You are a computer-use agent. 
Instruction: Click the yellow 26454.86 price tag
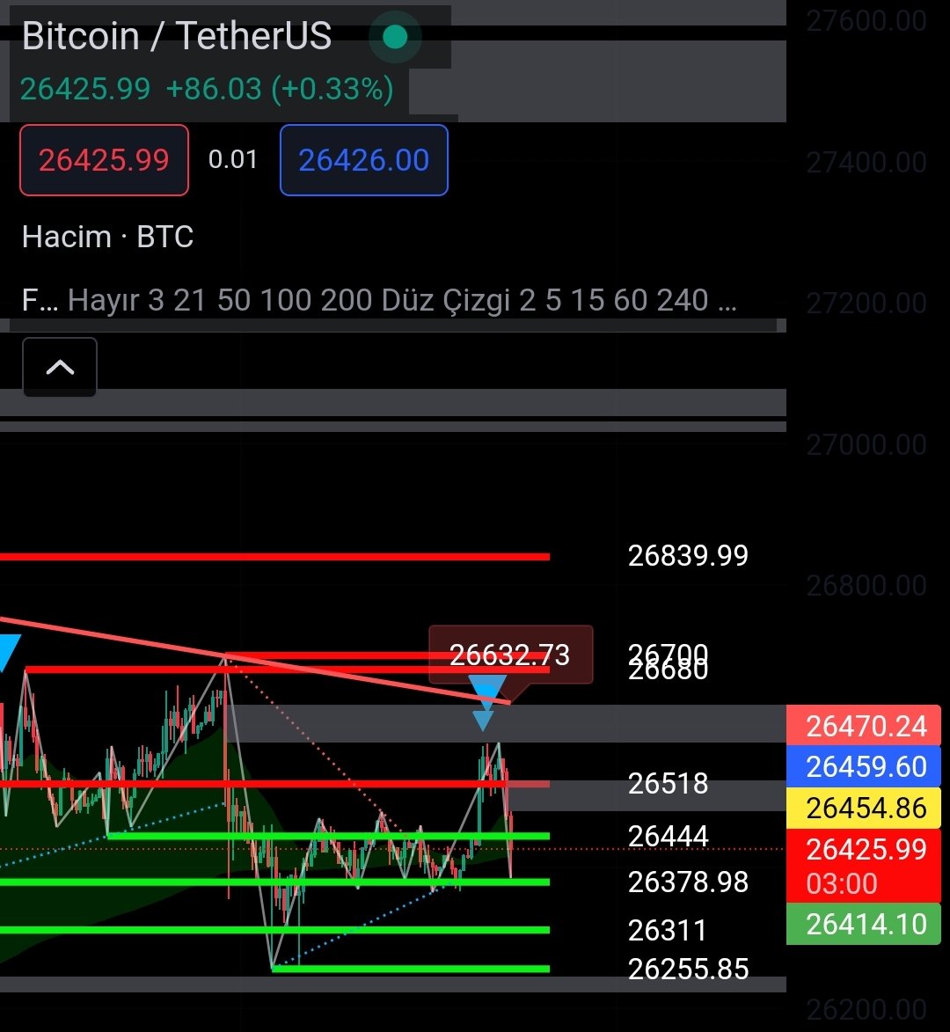(x=864, y=808)
